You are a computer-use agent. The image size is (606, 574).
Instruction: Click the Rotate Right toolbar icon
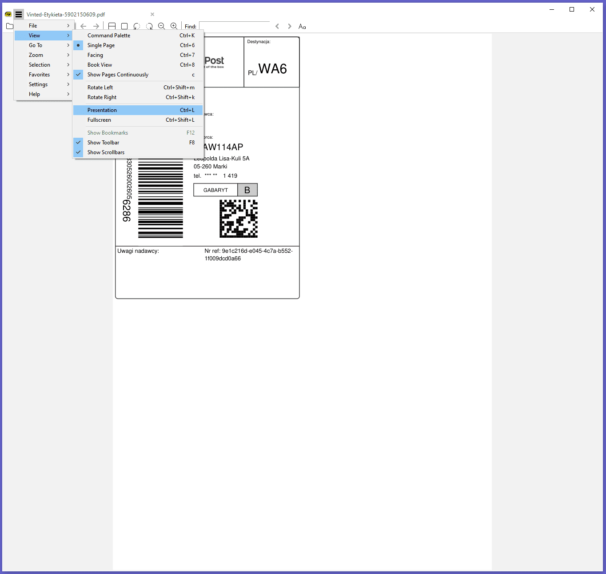pyautogui.click(x=149, y=26)
